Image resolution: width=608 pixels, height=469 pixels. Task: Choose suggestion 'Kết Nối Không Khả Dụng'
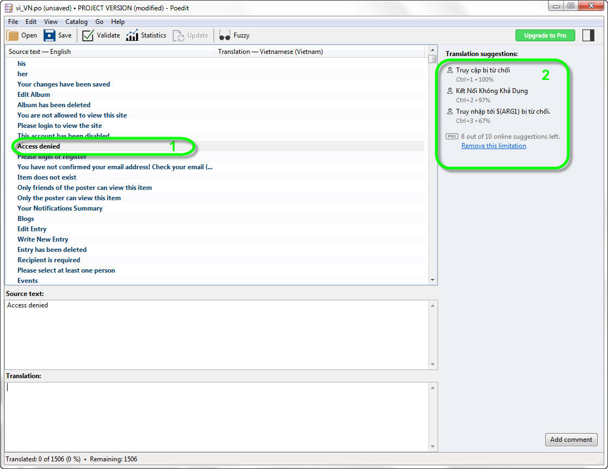[491, 91]
